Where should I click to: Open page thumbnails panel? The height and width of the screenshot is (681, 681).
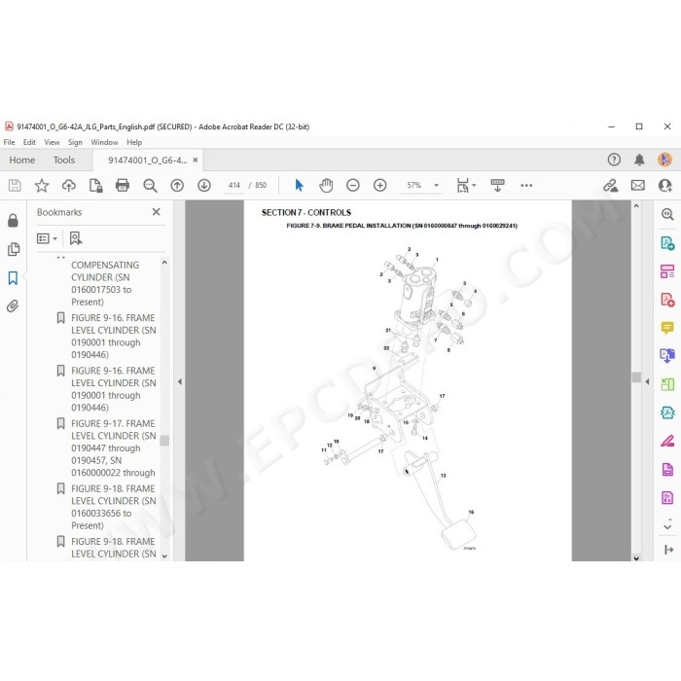pyautogui.click(x=14, y=249)
